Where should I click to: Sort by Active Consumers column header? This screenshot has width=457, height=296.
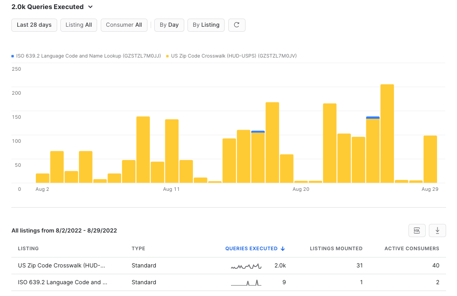(412, 248)
